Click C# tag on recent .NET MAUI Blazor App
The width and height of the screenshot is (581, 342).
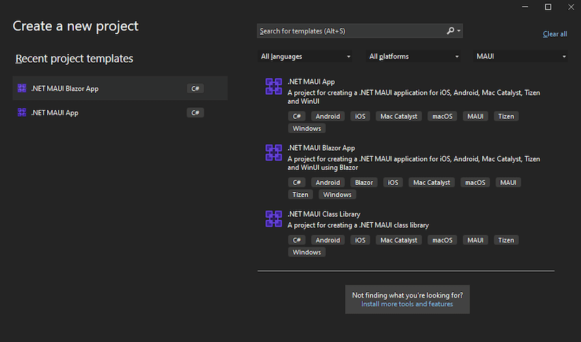(195, 89)
